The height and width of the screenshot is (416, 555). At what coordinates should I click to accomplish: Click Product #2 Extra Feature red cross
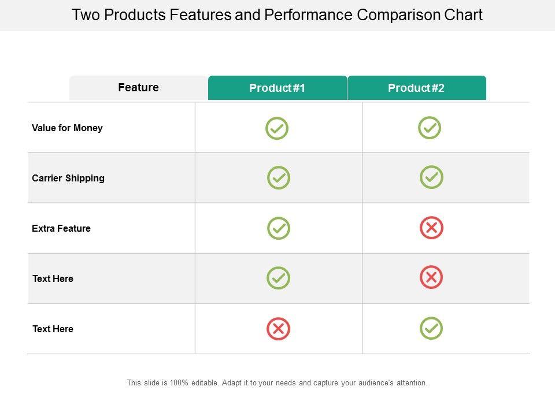pos(431,228)
